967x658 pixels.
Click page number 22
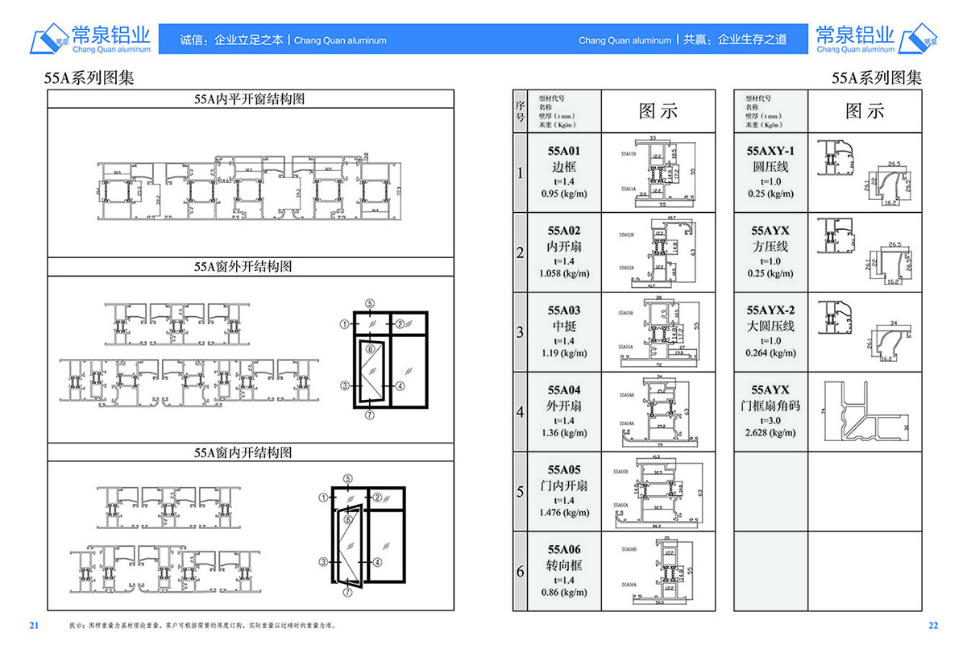(x=933, y=625)
